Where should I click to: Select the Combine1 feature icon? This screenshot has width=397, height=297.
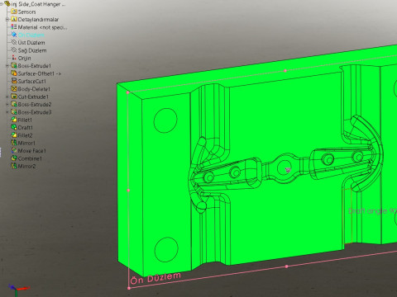(x=14, y=158)
